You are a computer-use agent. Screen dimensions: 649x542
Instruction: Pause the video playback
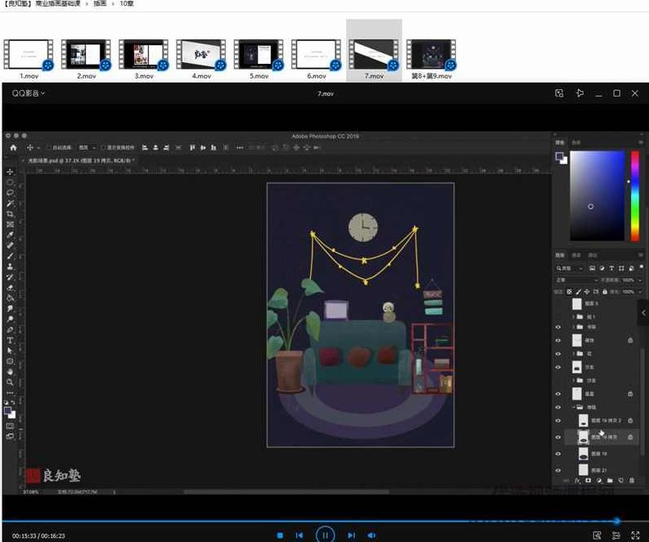click(325, 535)
